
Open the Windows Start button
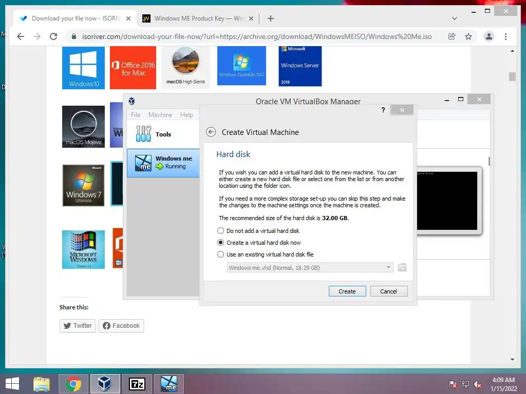(x=12, y=384)
